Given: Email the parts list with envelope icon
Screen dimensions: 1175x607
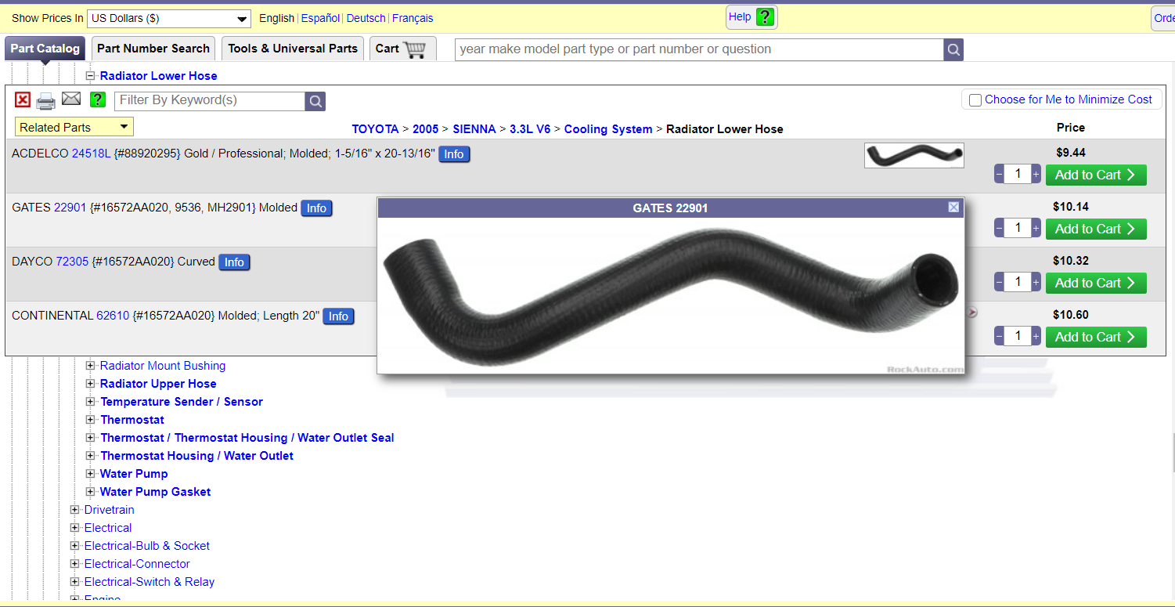Looking at the screenshot, I should coord(71,99).
